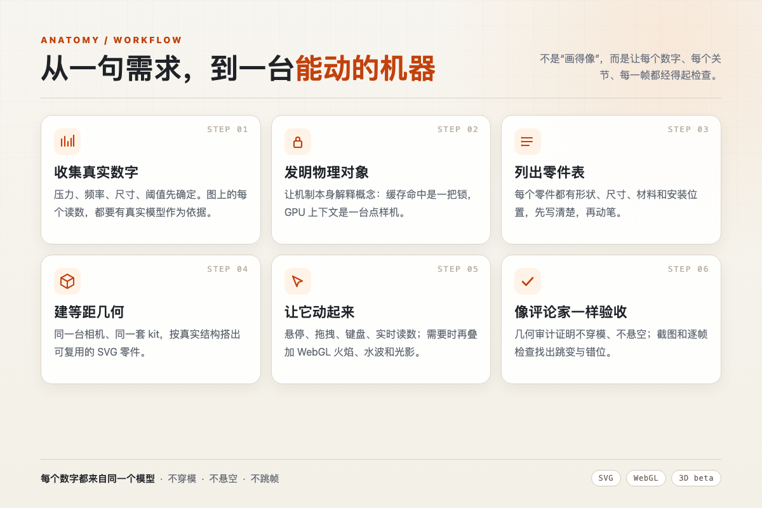Click the bar chart icon in Step 01
Screen dimensions: 762x508
click(x=67, y=142)
